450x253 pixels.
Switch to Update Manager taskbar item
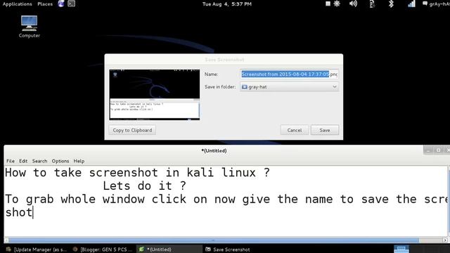click(37, 249)
